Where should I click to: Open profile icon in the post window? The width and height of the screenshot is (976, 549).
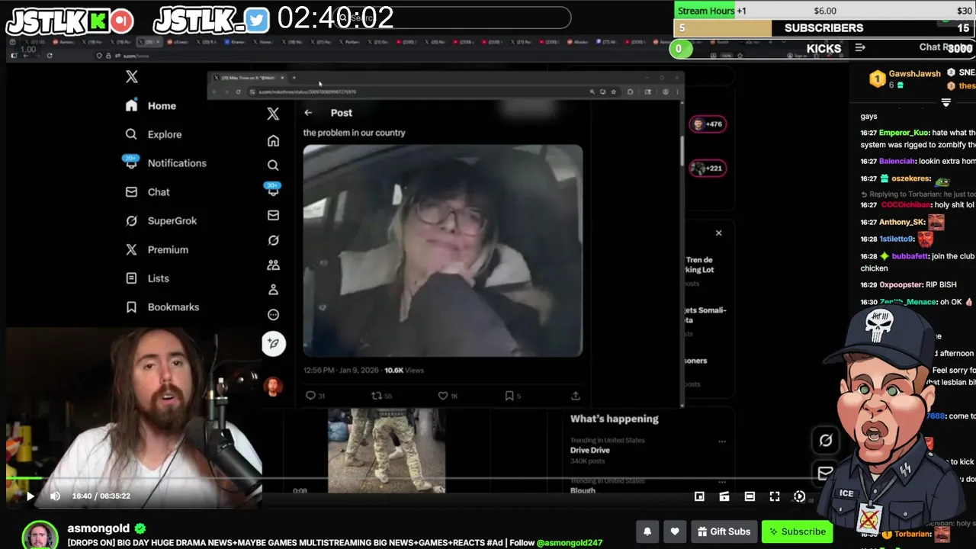273,290
